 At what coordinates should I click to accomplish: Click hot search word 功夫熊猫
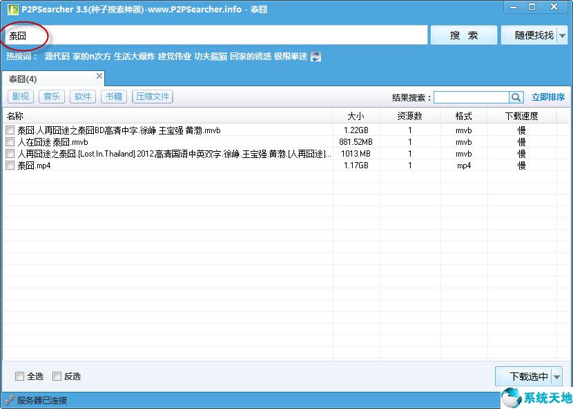pos(211,57)
